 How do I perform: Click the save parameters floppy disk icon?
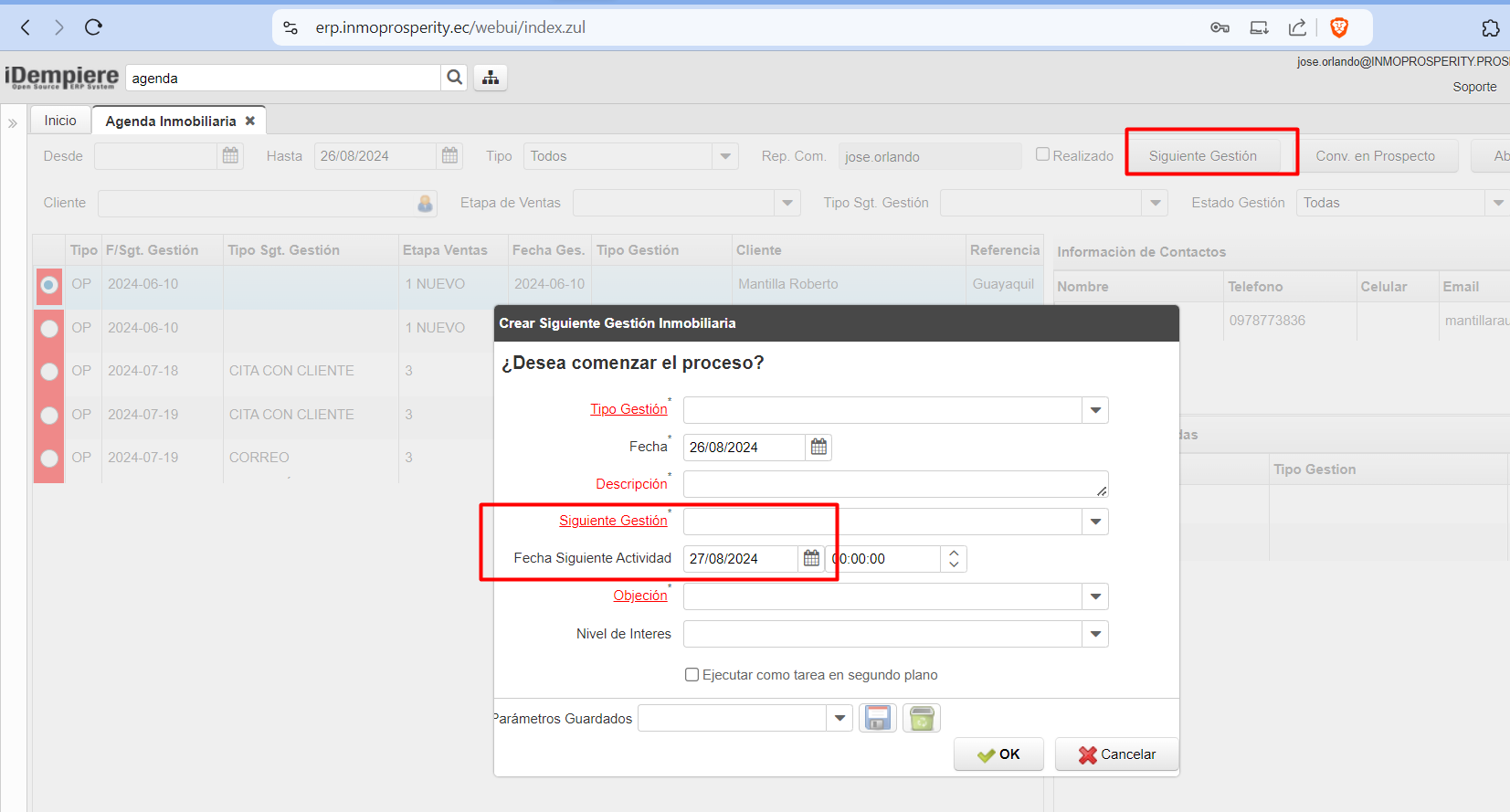coord(878,719)
